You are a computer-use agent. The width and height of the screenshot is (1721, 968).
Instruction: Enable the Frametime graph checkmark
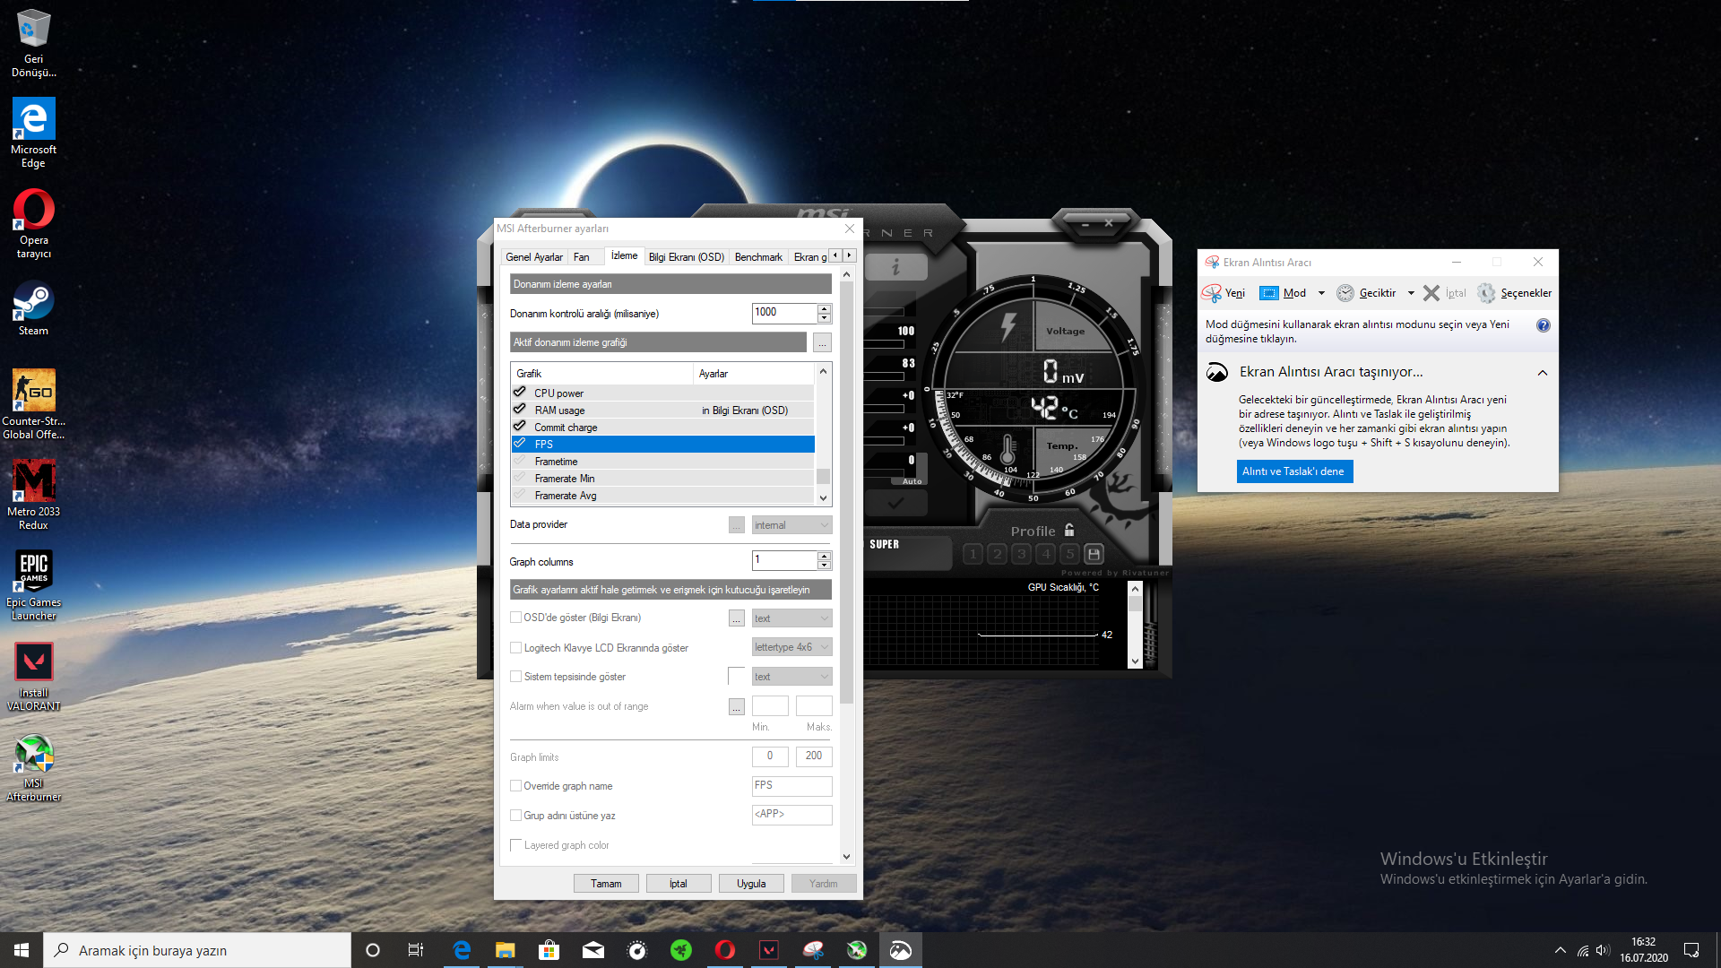(x=519, y=461)
